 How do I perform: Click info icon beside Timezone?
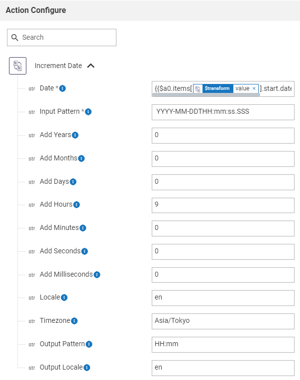coord(74,321)
